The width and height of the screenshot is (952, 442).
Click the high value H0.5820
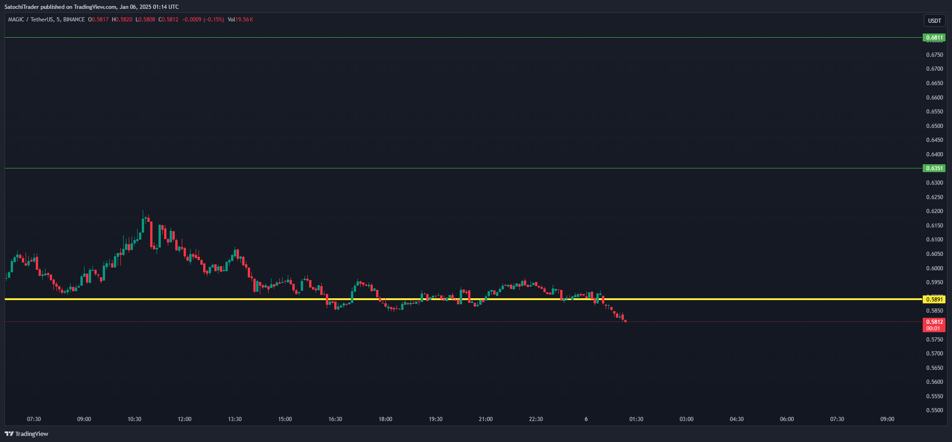click(122, 20)
